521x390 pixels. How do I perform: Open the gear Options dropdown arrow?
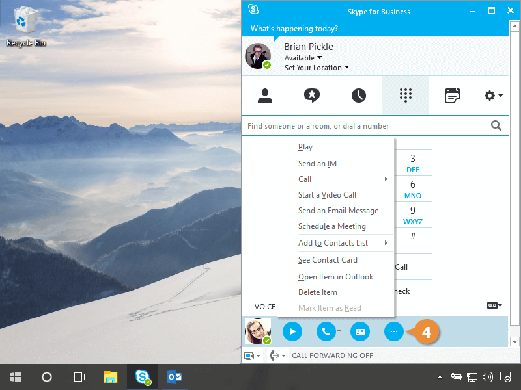point(500,96)
